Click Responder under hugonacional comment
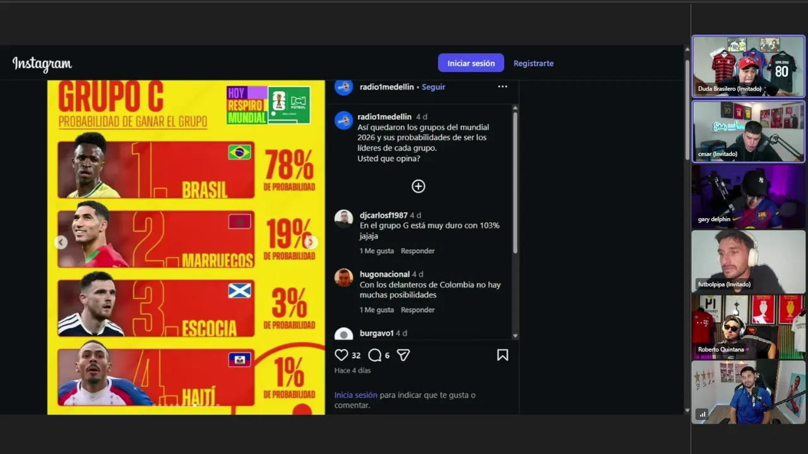 [418, 310]
